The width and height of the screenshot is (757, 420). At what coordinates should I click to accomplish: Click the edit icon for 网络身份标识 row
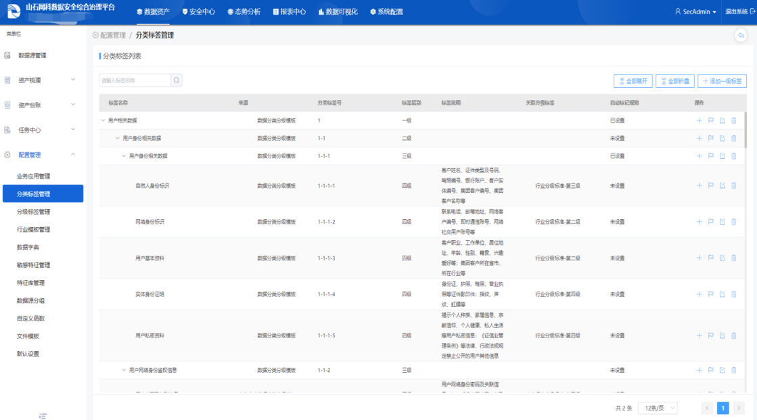(x=722, y=222)
